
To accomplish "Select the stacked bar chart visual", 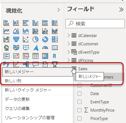I will coord(6,23).
